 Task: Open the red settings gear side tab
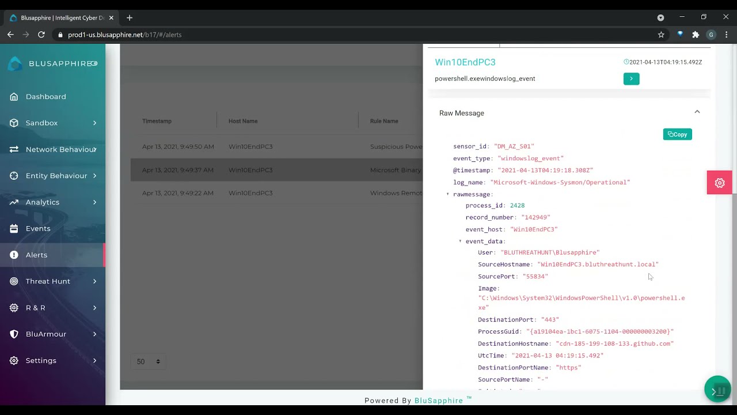point(720,183)
